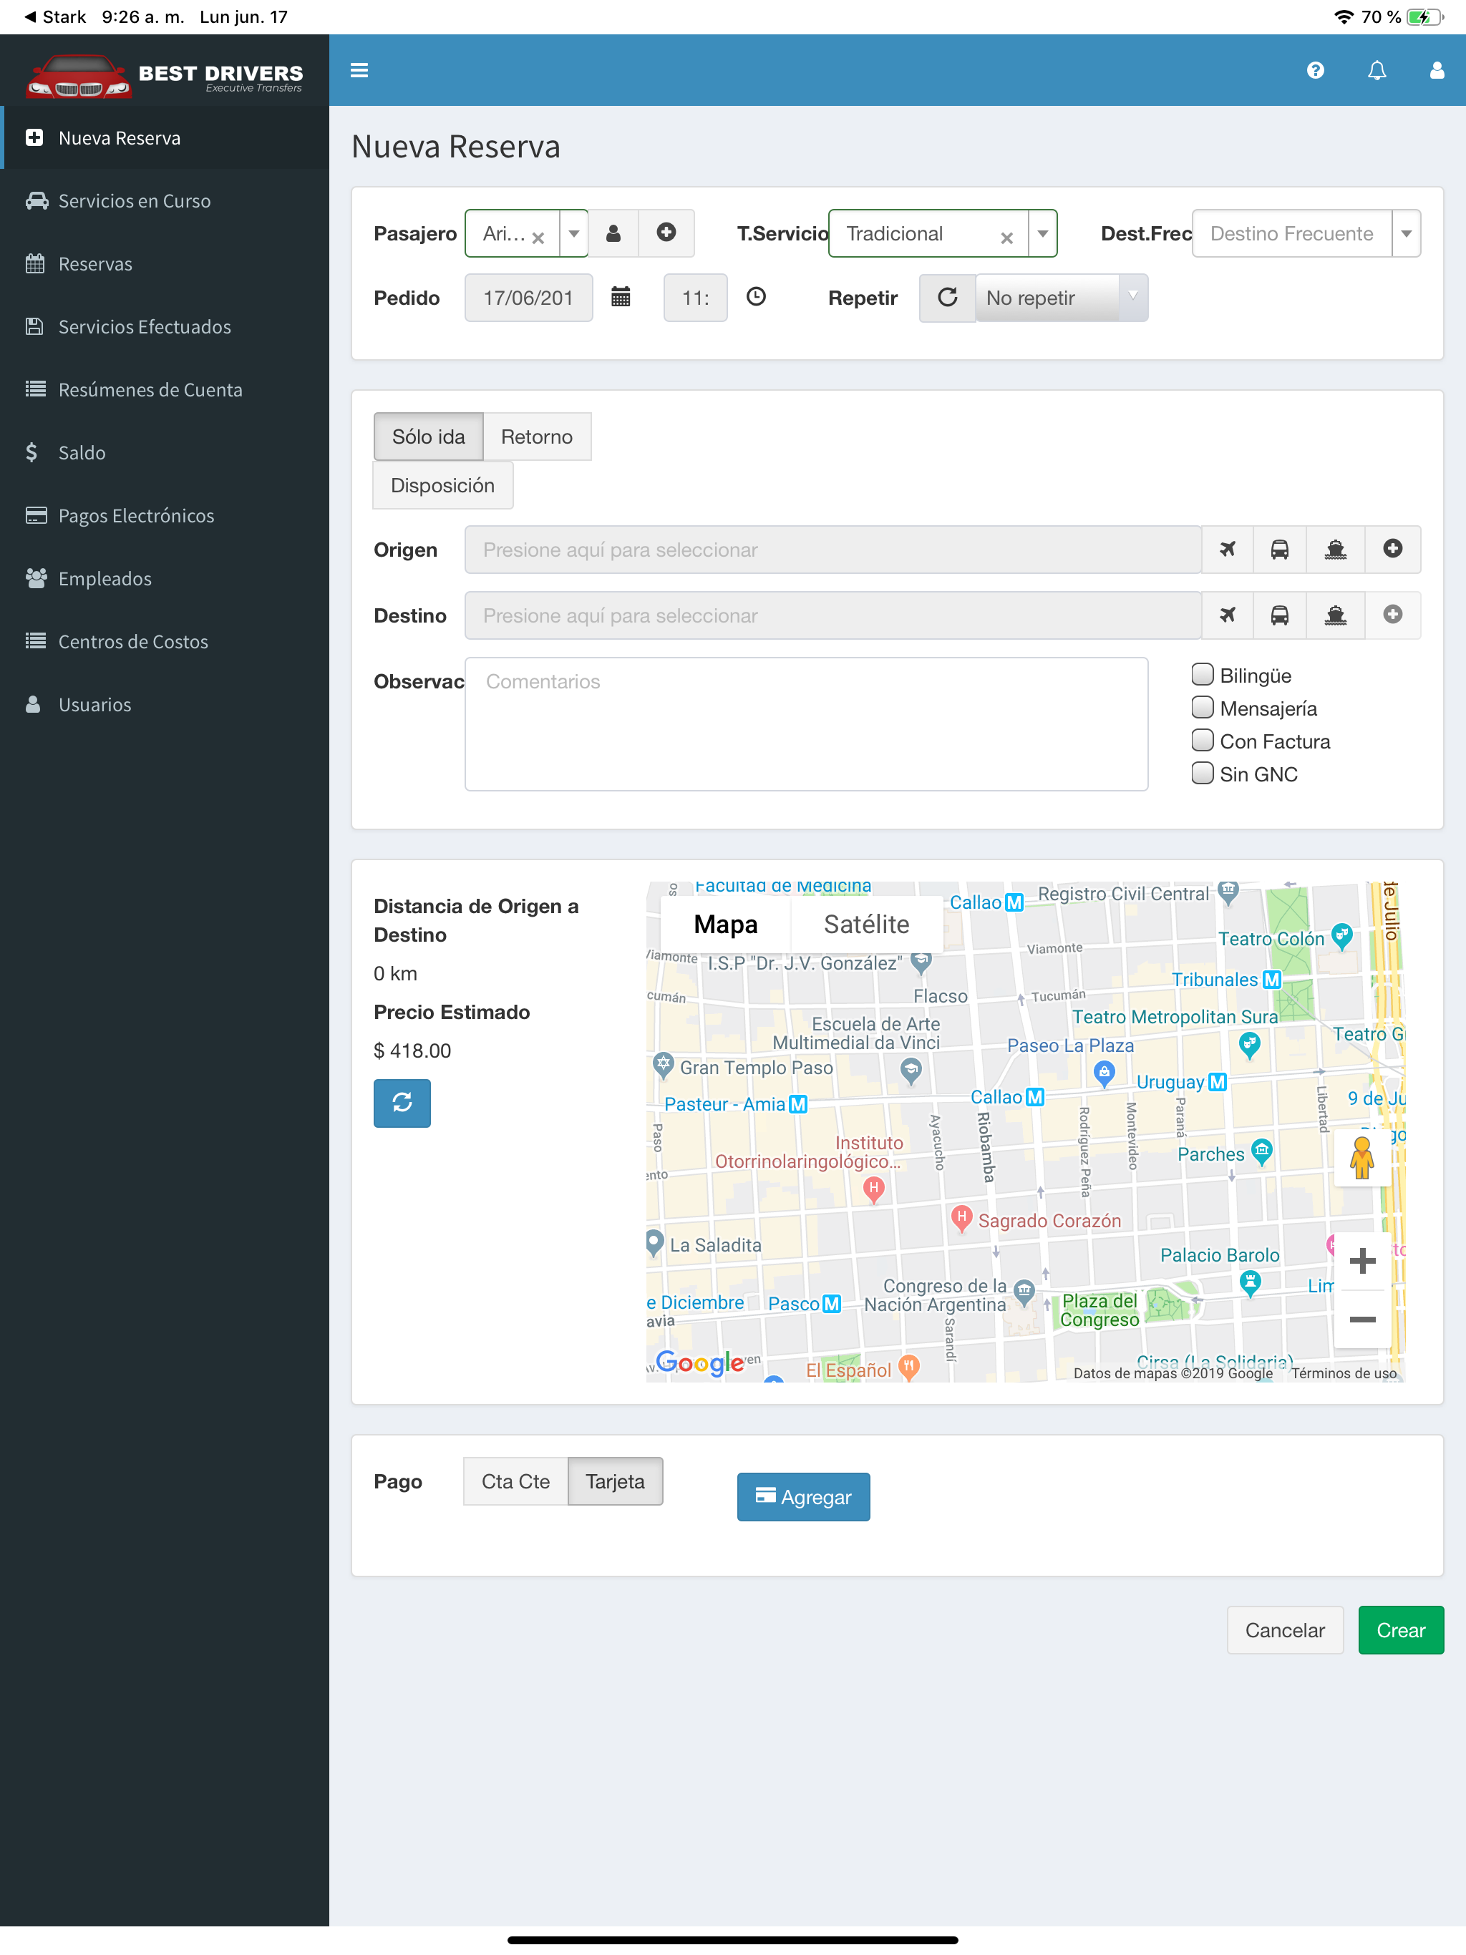Open Nueva Reserva in the sidebar
Viewport: 1466px width, 1955px height.
[x=165, y=138]
